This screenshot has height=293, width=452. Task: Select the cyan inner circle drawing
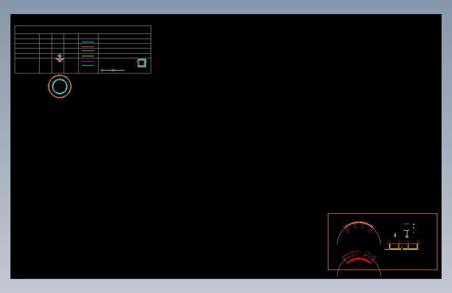coord(59,86)
